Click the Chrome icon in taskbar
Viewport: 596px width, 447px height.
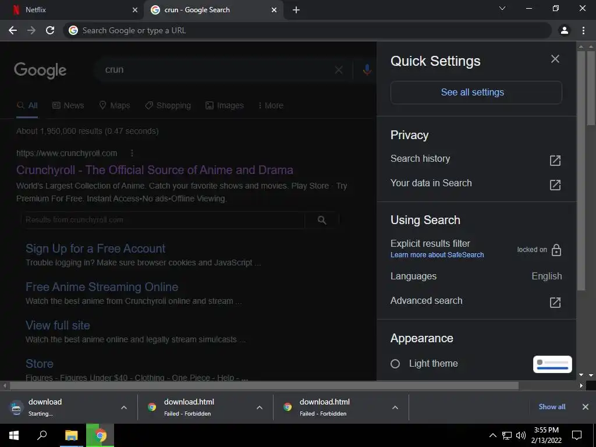(100, 435)
